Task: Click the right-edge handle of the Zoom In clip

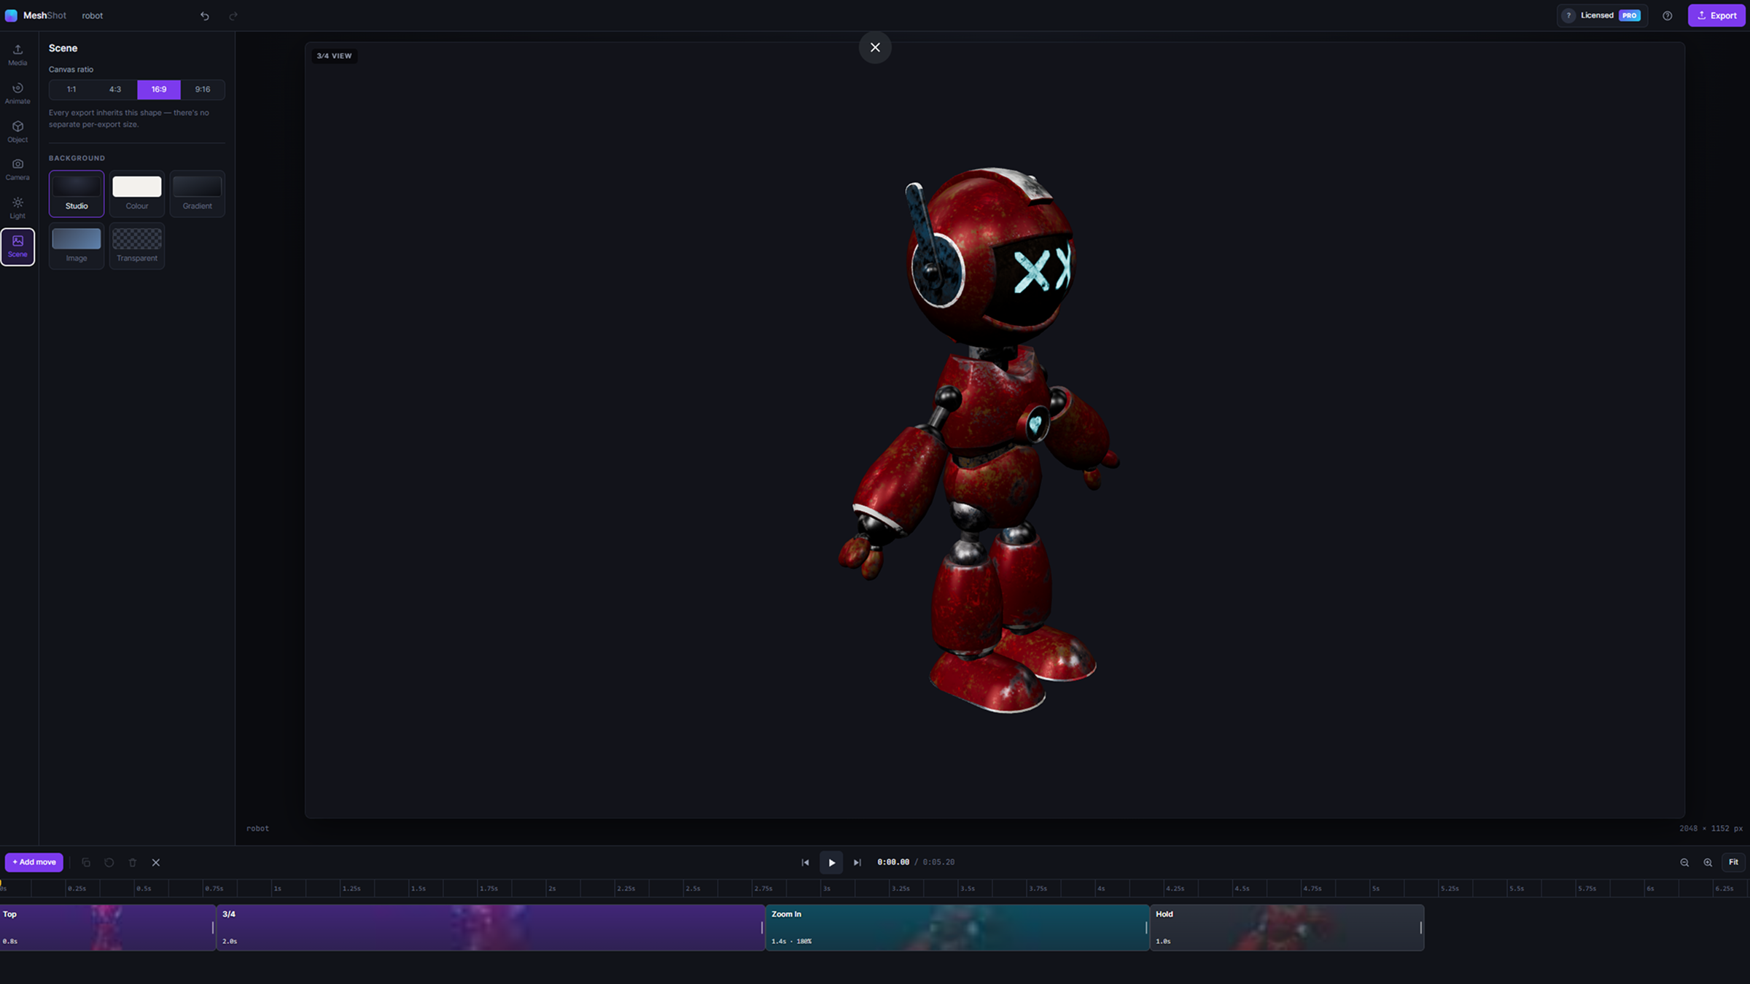Action: click(x=1146, y=927)
